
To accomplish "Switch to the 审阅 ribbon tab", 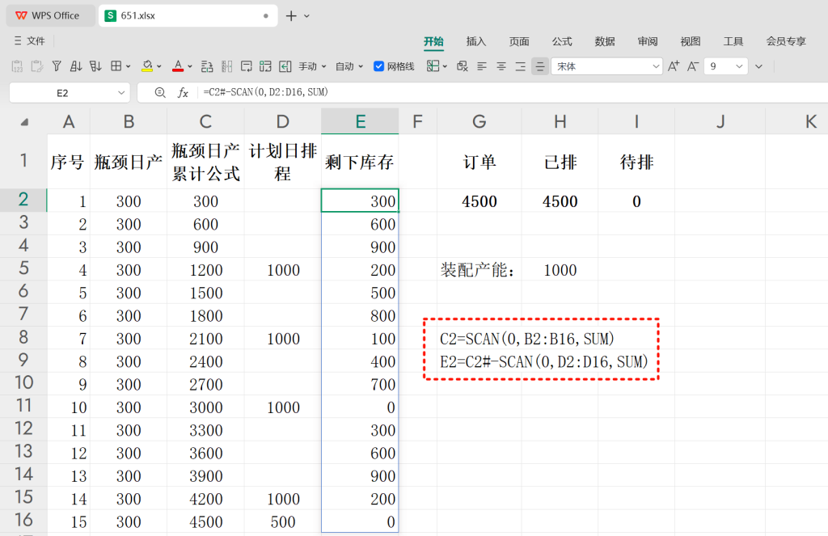I will click(648, 41).
